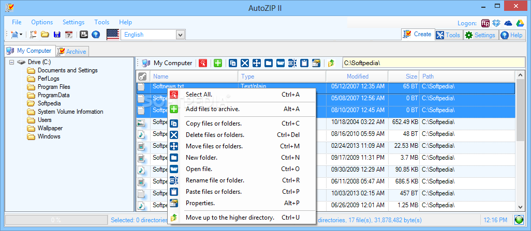This screenshot has width=531, height=231.
Task: Log on with the FTP icon
Action: [485, 23]
